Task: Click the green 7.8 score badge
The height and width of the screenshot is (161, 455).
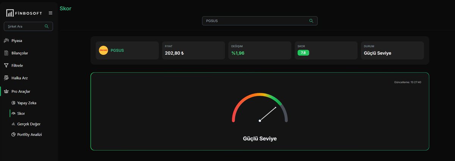Action: [x=303, y=53]
